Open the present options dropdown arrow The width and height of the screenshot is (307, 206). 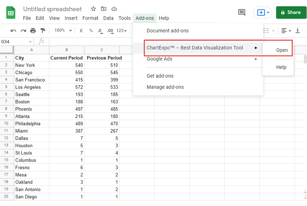tap(268, 13)
